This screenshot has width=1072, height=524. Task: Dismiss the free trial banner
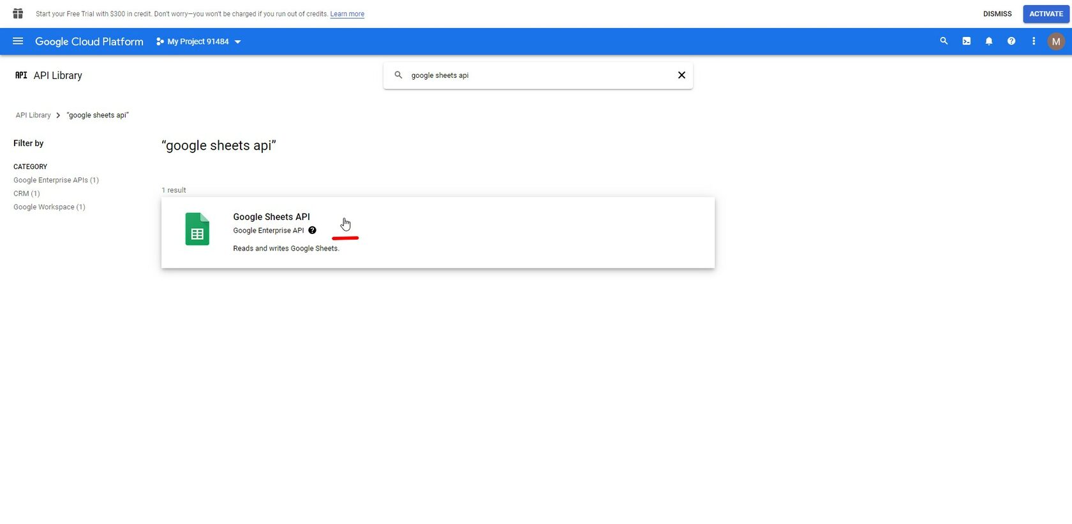click(997, 14)
